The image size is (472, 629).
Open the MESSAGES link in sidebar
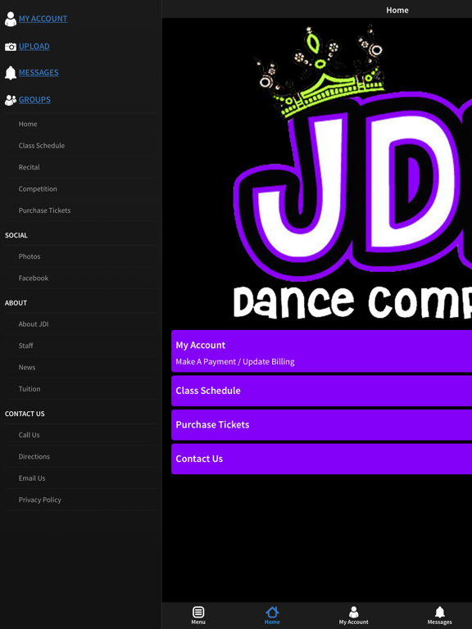(x=39, y=73)
